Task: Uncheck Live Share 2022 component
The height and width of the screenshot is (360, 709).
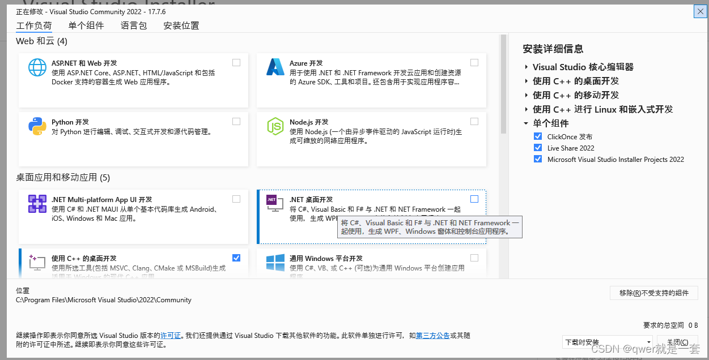Action: click(x=538, y=148)
